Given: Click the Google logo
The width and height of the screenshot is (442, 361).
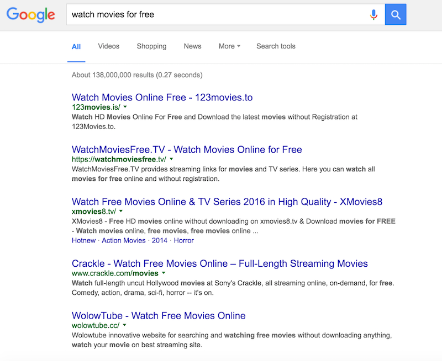Looking at the screenshot, I should coord(31,15).
